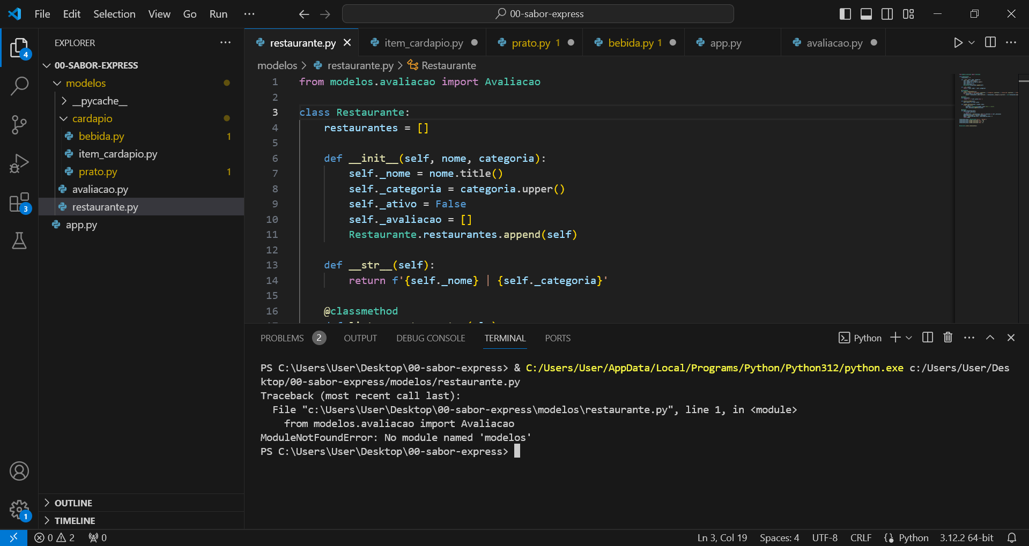Switch to the avaliacao.py tab
Viewport: 1029px width, 546px height.
point(834,43)
